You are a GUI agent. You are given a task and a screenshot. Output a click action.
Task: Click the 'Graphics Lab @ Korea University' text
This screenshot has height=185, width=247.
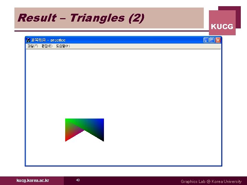pos(211,181)
